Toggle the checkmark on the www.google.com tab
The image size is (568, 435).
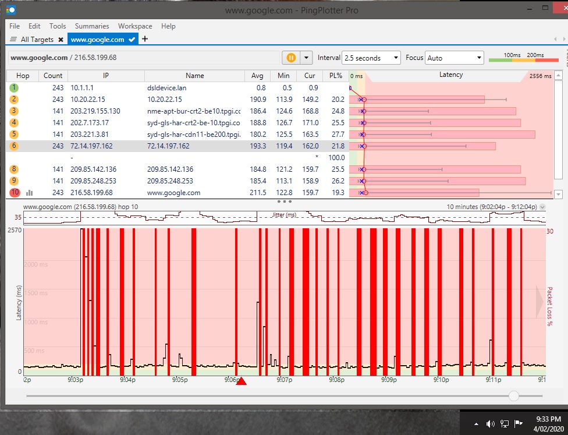(x=132, y=40)
